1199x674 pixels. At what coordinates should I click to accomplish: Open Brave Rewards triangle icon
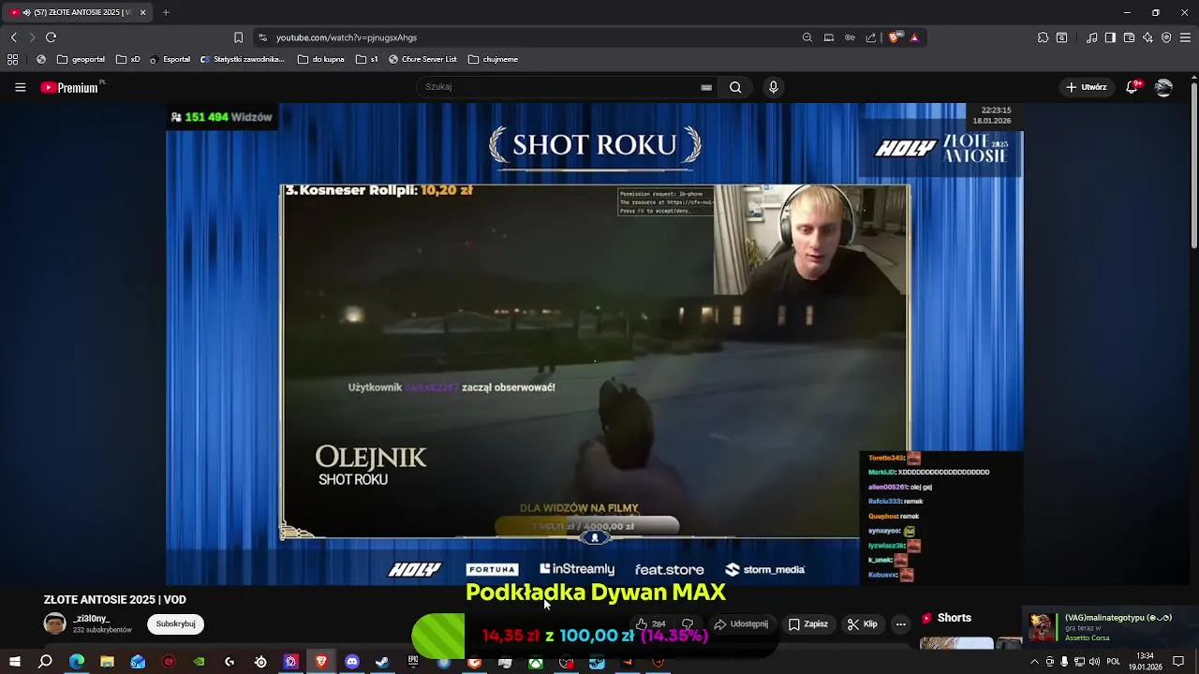coord(914,37)
